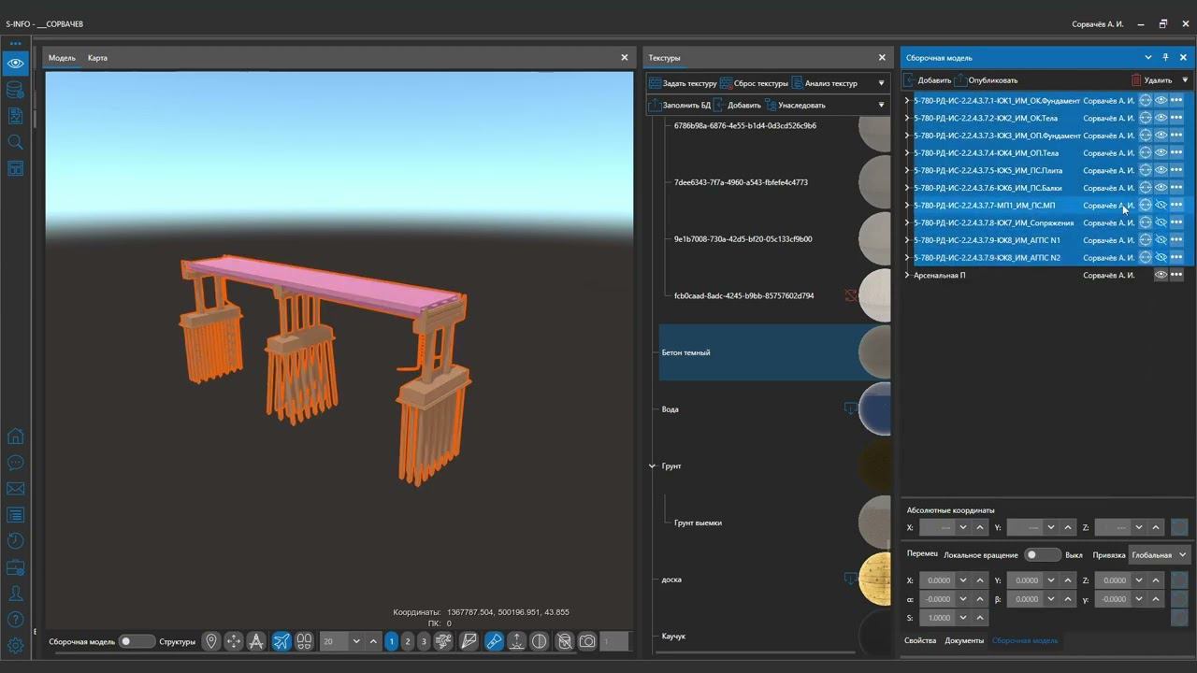The image size is (1197, 673).
Task: Select the compass measure tool icon
Action: pyautogui.click(x=256, y=641)
